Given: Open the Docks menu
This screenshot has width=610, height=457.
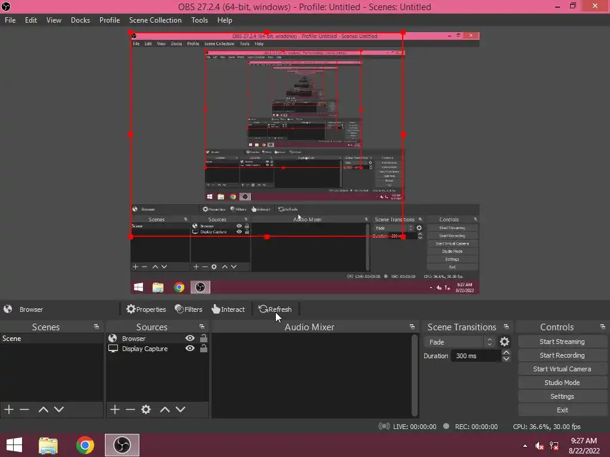Looking at the screenshot, I should tap(80, 20).
